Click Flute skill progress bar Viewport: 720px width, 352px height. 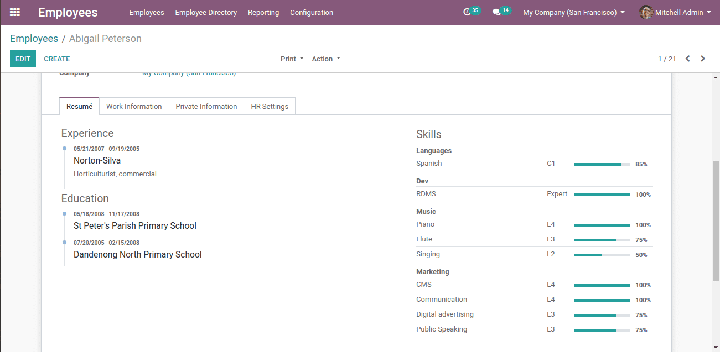tap(602, 240)
